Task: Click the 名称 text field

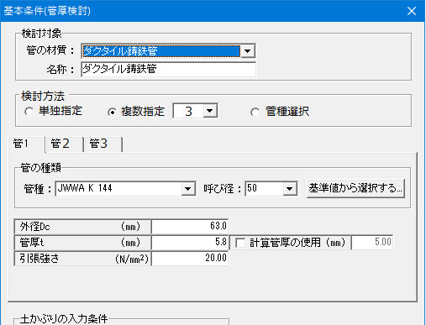Action: pos(169,69)
